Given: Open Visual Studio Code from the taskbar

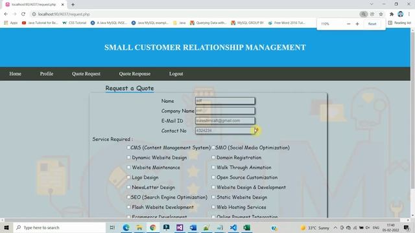Looking at the screenshot, I should (233, 227).
